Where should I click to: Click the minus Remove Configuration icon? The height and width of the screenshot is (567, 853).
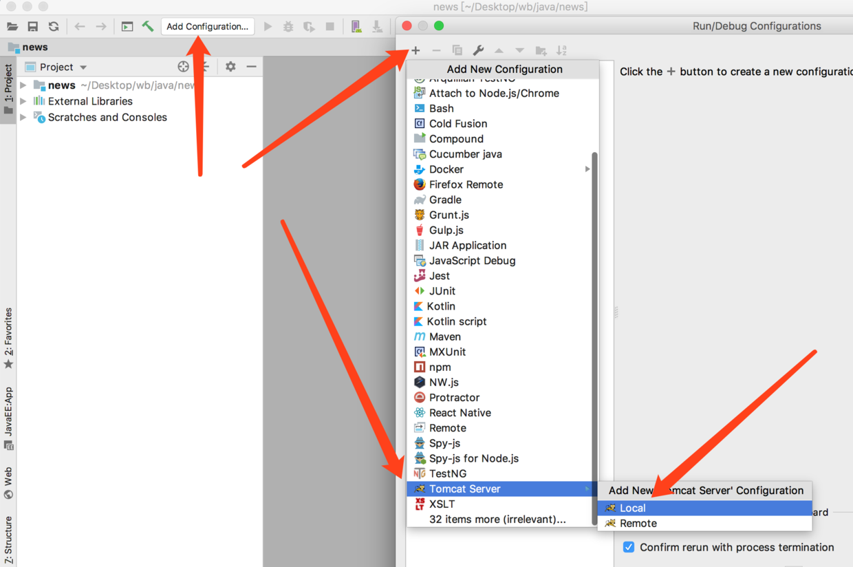436,50
